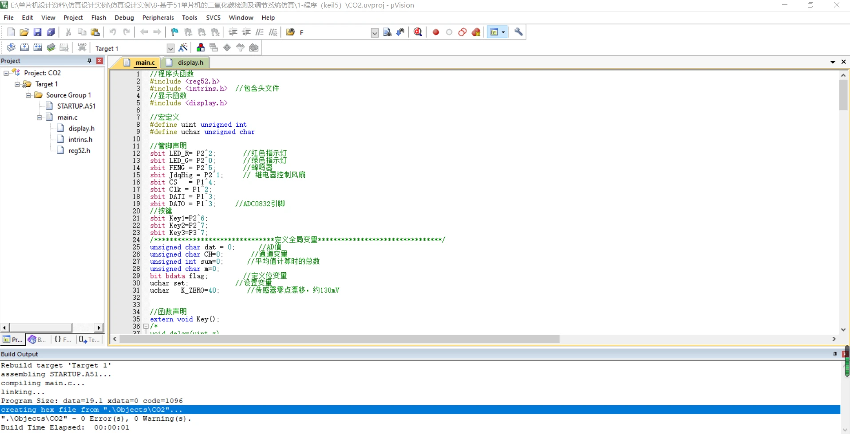
Task: Collapse the Project: CO2 tree node
Action: [6, 73]
